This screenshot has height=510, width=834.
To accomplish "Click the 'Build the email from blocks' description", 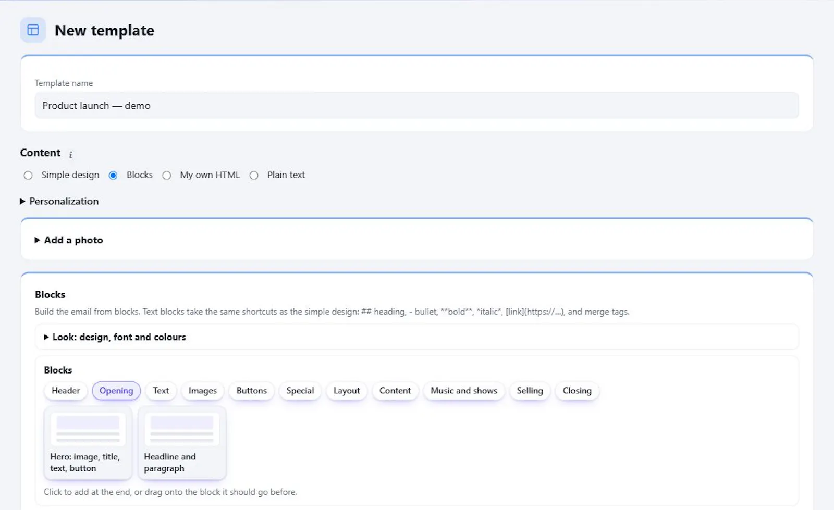I will coord(332,312).
